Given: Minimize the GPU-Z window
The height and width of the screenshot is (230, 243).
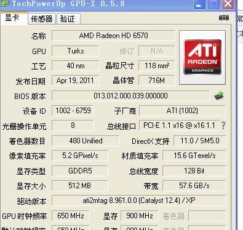Looking at the screenshot, I should pyautogui.click(x=199, y=4).
